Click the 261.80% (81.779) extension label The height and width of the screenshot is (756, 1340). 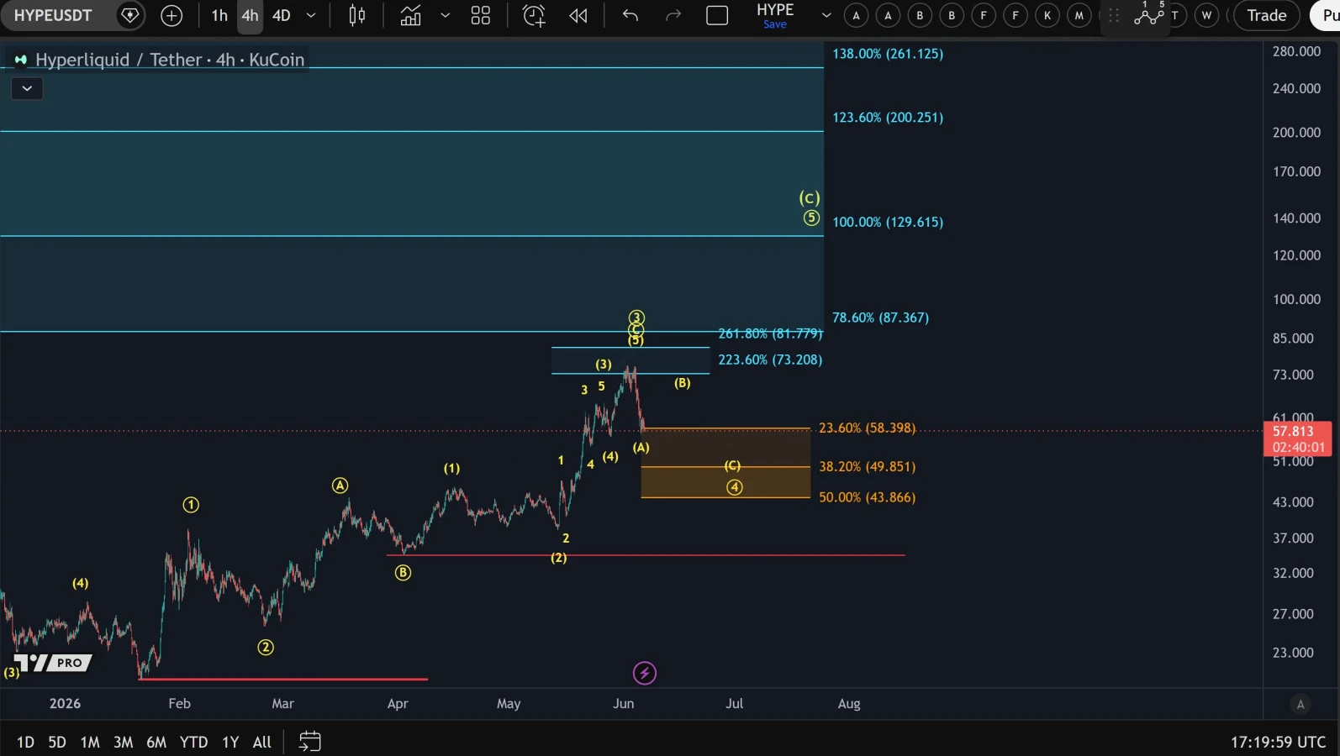[770, 333]
